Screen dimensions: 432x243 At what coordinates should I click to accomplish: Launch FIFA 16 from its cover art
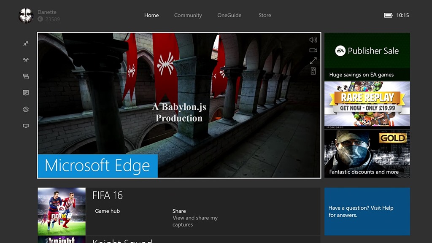tap(62, 212)
